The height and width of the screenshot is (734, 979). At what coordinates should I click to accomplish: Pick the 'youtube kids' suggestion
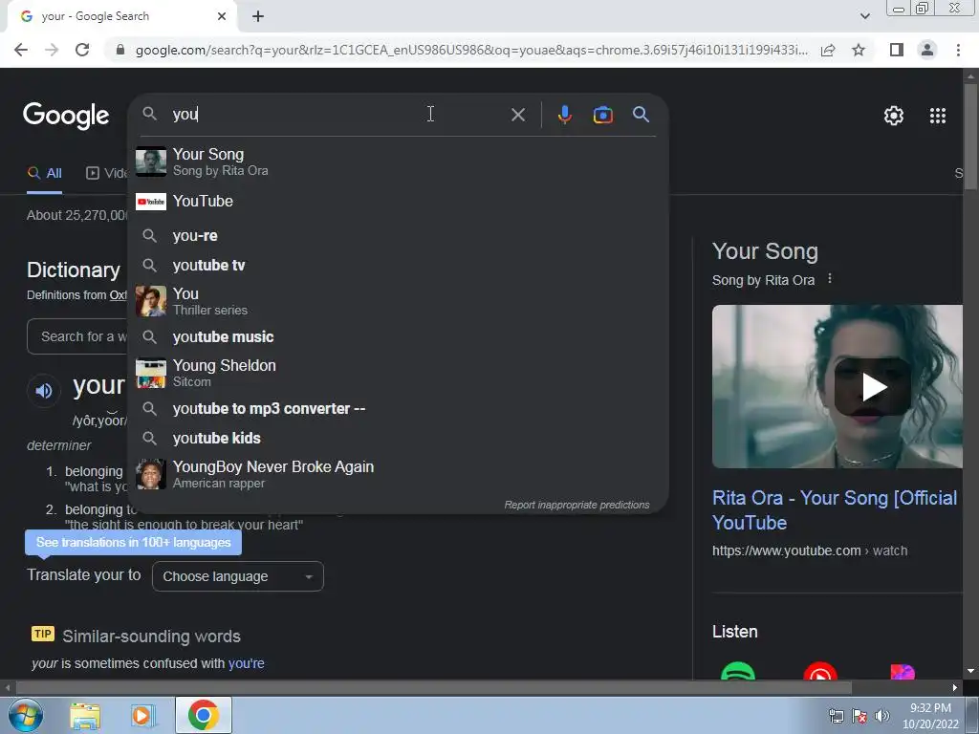[x=398, y=438]
